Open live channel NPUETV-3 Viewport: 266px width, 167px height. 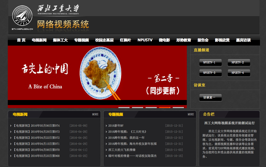210,73
